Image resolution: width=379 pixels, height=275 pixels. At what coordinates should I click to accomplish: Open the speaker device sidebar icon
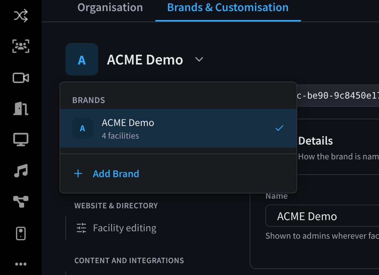point(21,233)
